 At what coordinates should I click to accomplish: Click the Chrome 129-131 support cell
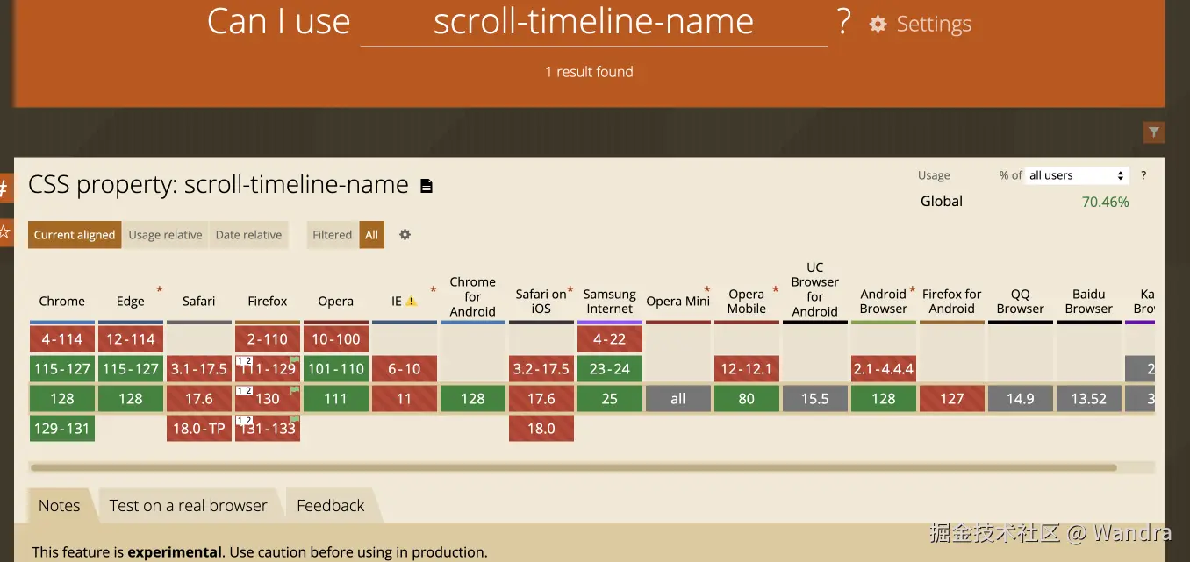click(x=62, y=428)
